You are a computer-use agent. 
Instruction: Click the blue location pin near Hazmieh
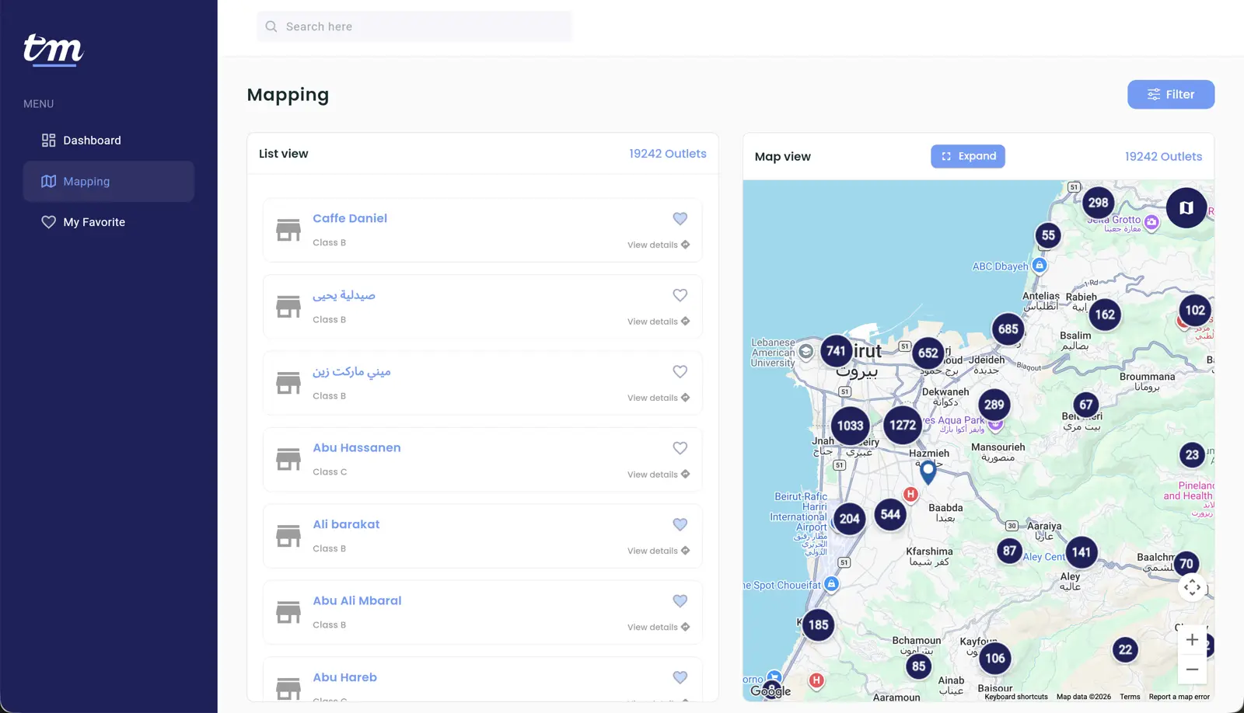(x=928, y=472)
